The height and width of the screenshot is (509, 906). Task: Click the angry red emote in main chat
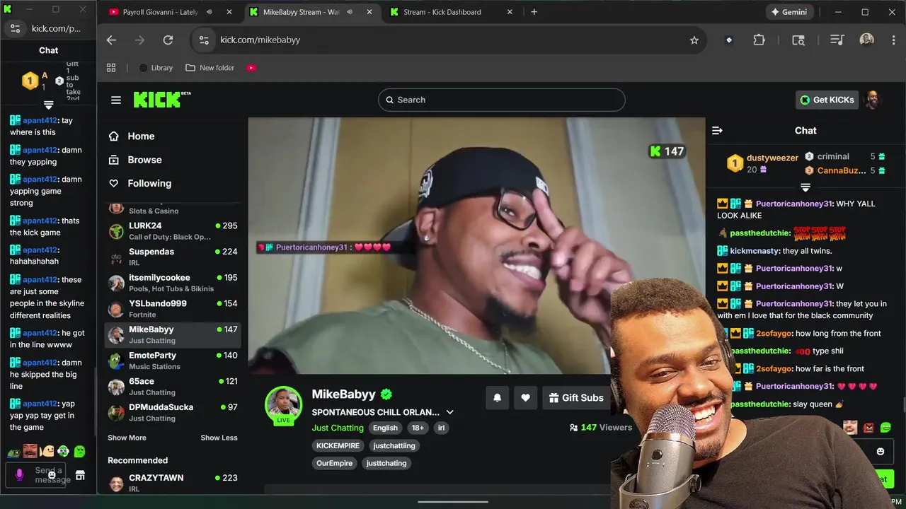point(868,428)
